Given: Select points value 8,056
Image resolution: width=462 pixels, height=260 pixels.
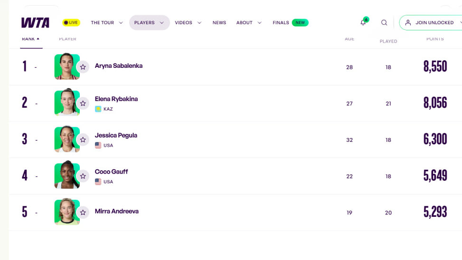Looking at the screenshot, I should [435, 103].
